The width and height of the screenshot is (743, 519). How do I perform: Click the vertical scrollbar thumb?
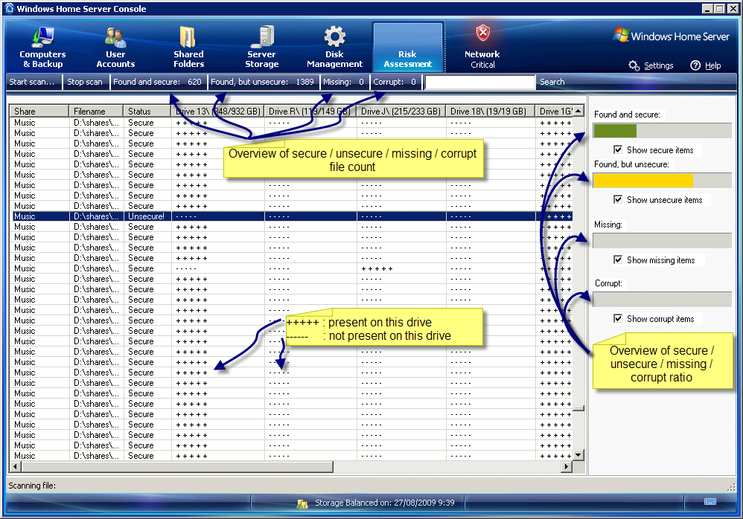578,408
